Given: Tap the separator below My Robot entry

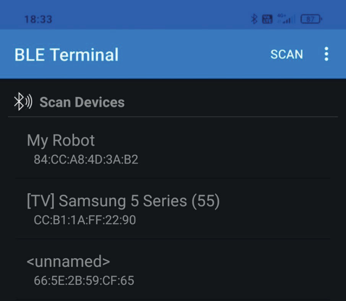Looking at the screenshot, I should tap(173, 178).
